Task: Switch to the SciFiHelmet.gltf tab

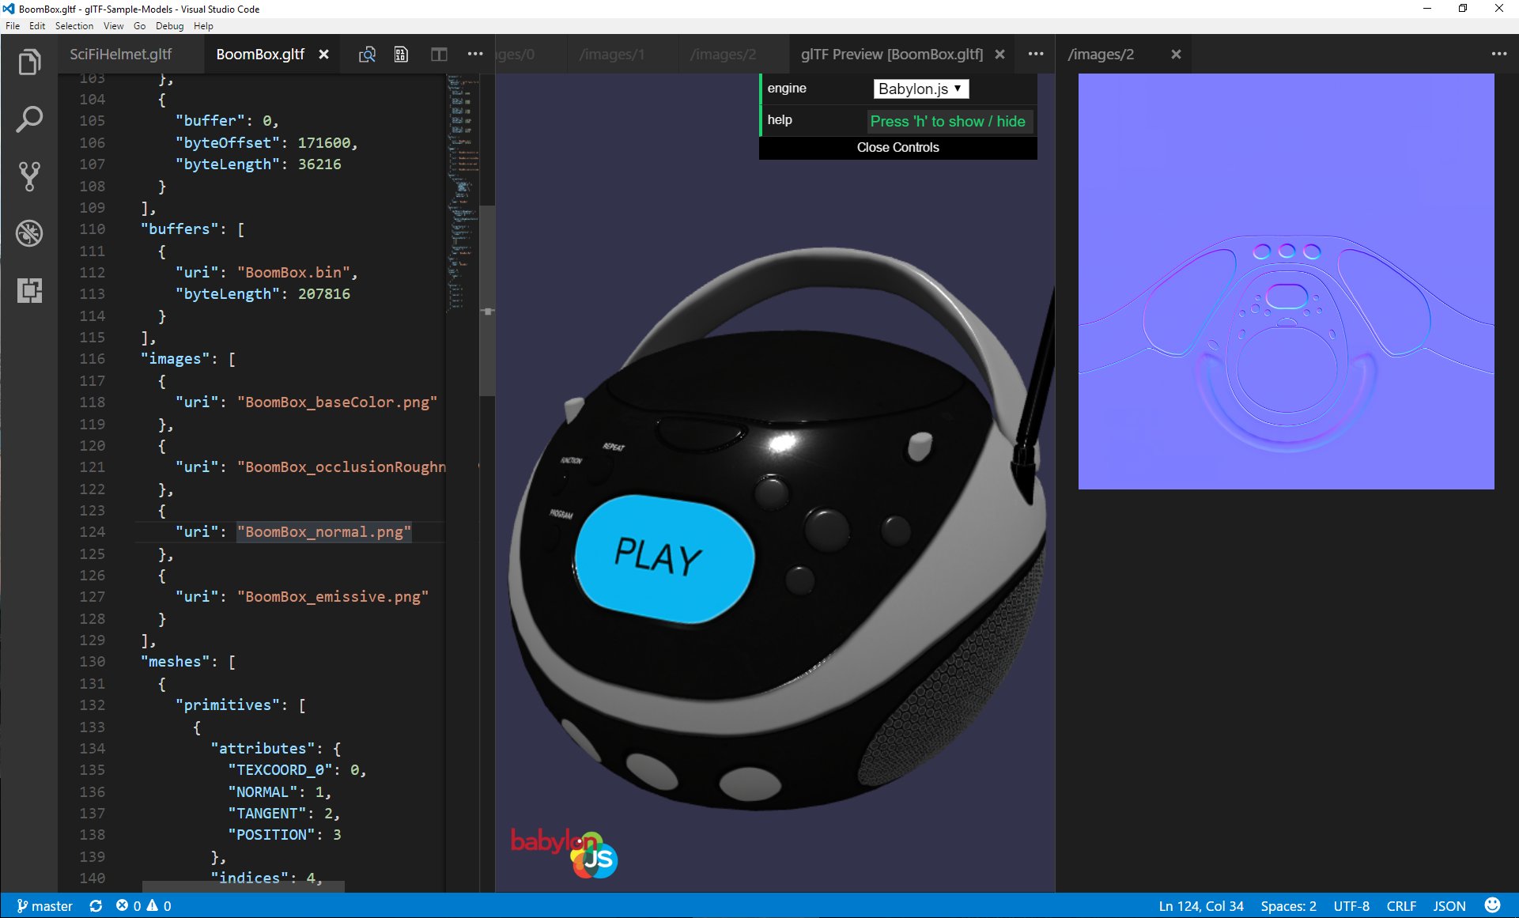Action: pyautogui.click(x=120, y=55)
